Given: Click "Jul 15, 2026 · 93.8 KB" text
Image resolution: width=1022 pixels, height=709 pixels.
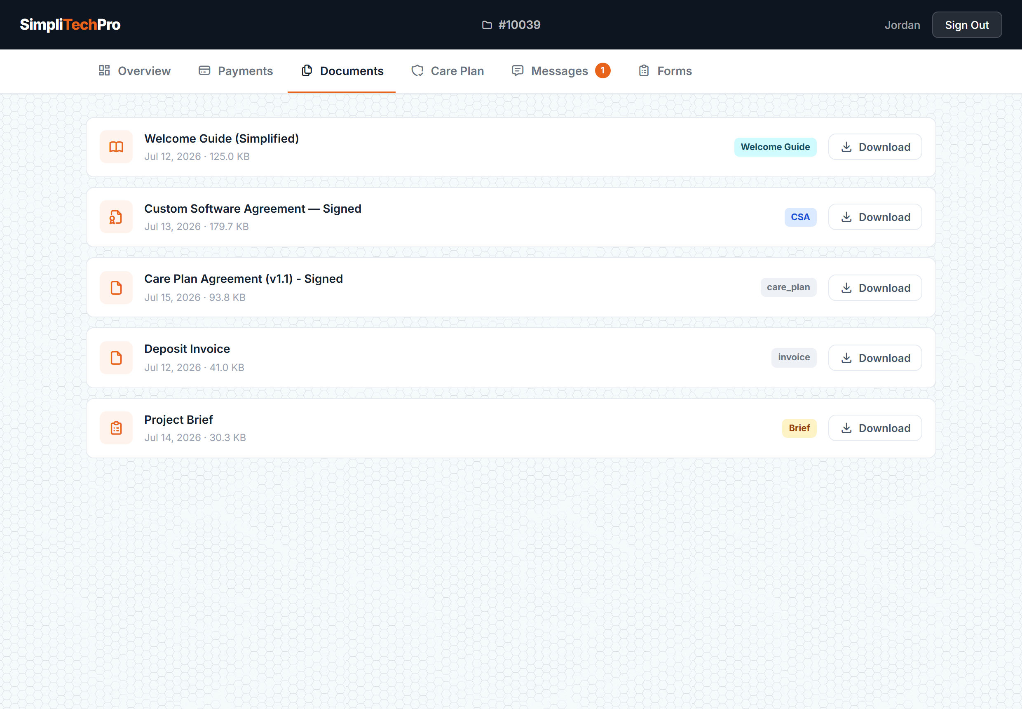Looking at the screenshot, I should tap(195, 298).
